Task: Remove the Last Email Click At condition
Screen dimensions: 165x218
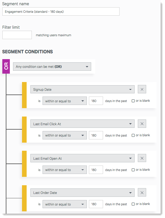Action: click(142, 124)
